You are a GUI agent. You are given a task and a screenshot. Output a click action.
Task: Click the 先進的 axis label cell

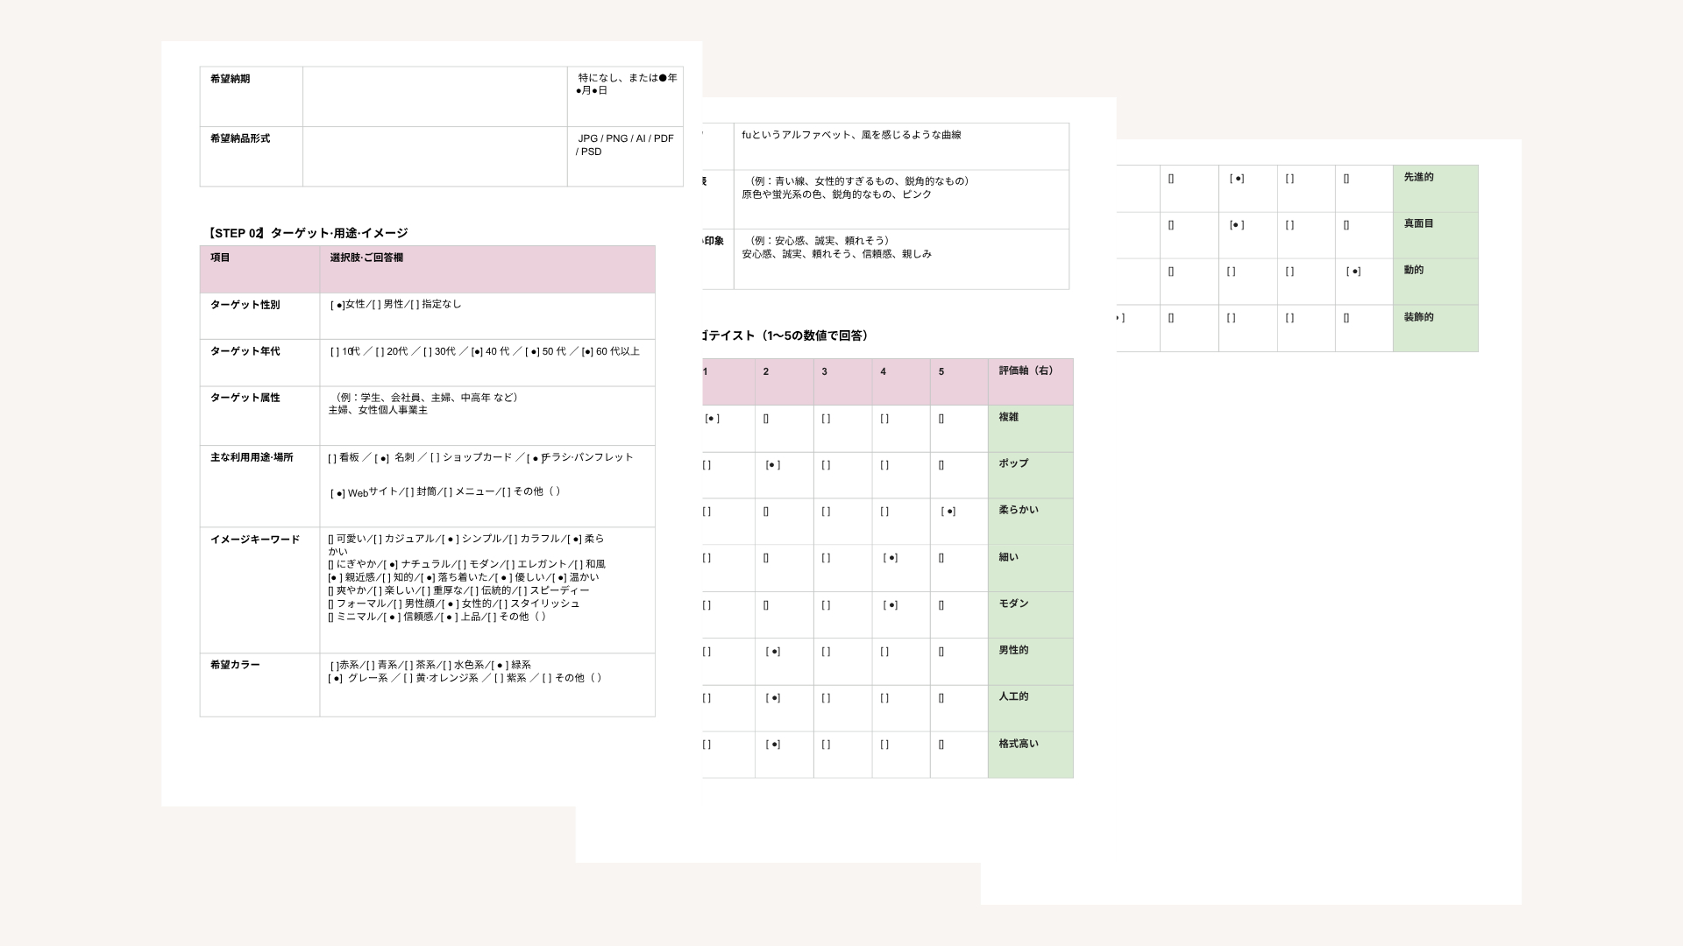click(1435, 188)
